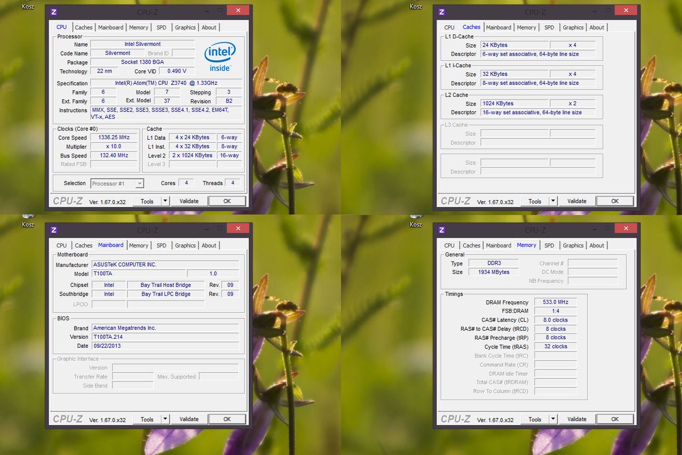This screenshot has width=682, height=455.
Task: Click the DRAM Frequency 533.0 MHz value
Action: click(555, 302)
